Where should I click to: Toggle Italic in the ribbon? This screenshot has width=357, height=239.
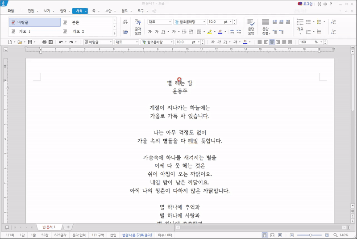click(157, 32)
